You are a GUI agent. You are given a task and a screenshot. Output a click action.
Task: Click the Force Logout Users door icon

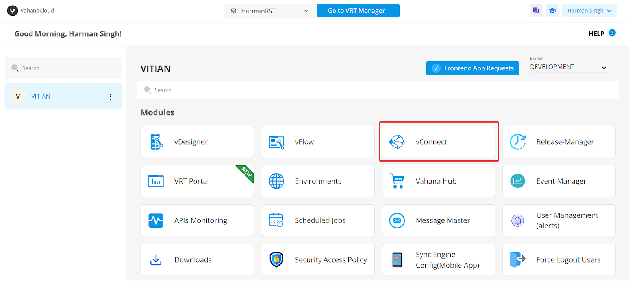point(518,260)
